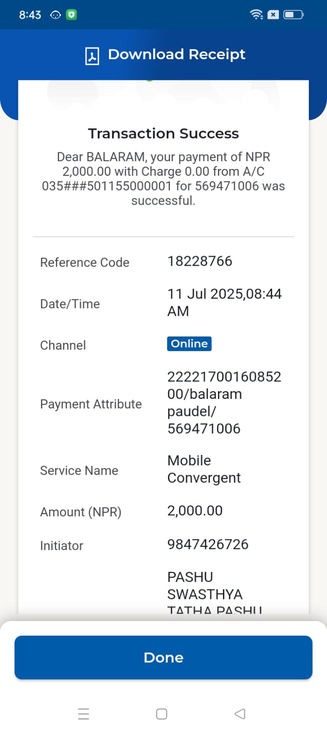This screenshot has height=734, width=327.
Task: Tap the face icon next to the clock
Action: tap(55, 15)
